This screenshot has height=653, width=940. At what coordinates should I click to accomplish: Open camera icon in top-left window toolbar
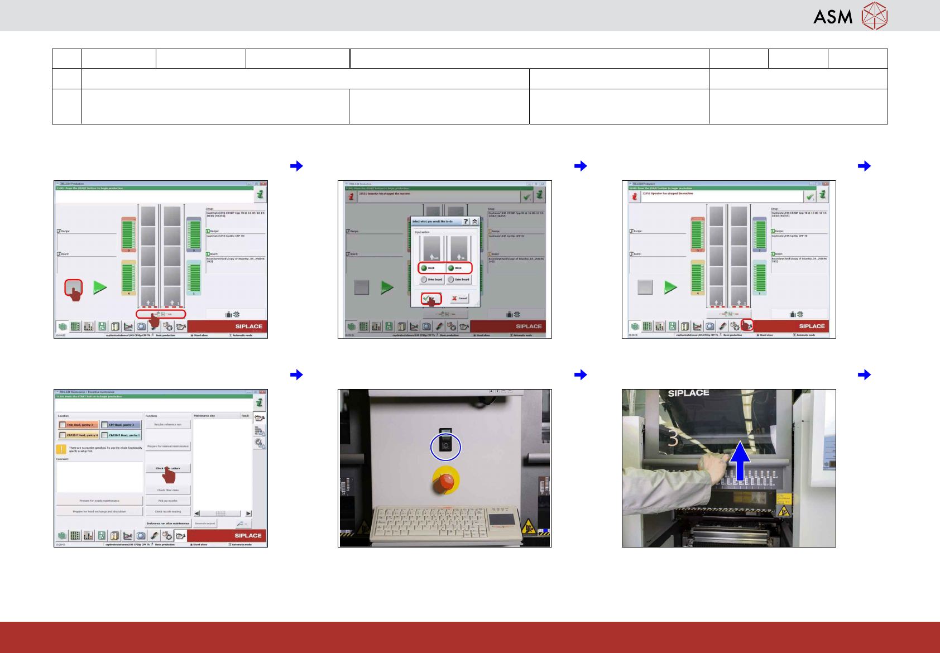[141, 326]
